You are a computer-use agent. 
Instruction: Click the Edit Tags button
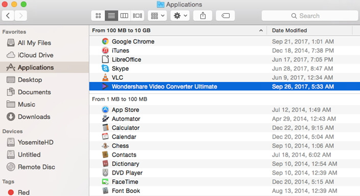(x=225, y=16)
